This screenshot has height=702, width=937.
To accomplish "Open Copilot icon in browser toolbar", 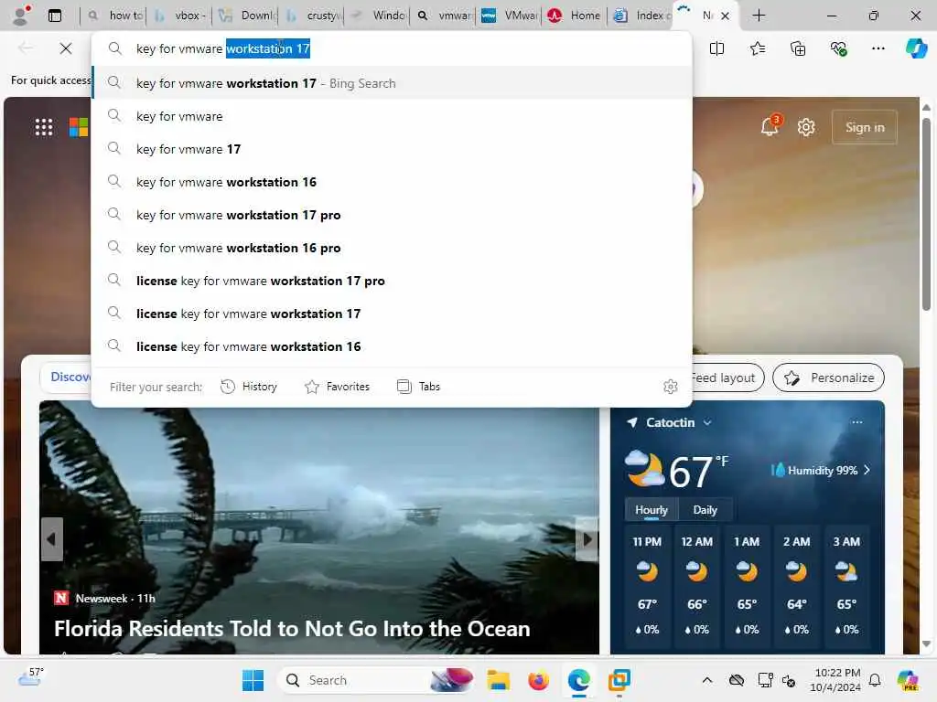I will (x=916, y=48).
